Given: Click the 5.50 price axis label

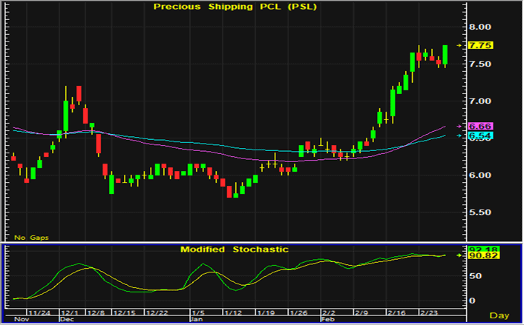Looking at the screenshot, I should coord(481,212).
